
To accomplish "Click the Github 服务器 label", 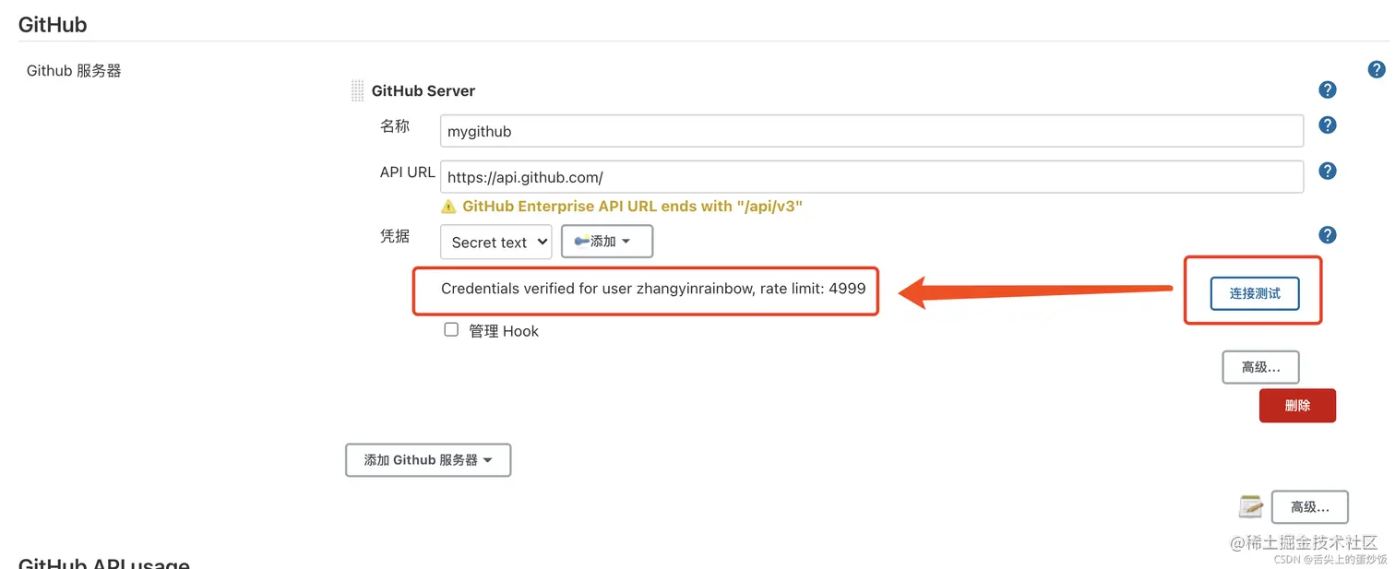I will (74, 71).
